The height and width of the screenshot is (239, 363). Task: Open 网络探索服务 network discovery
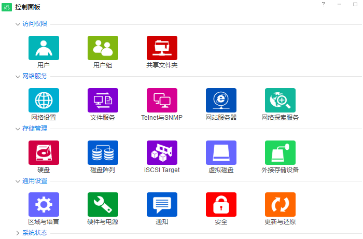(x=280, y=101)
